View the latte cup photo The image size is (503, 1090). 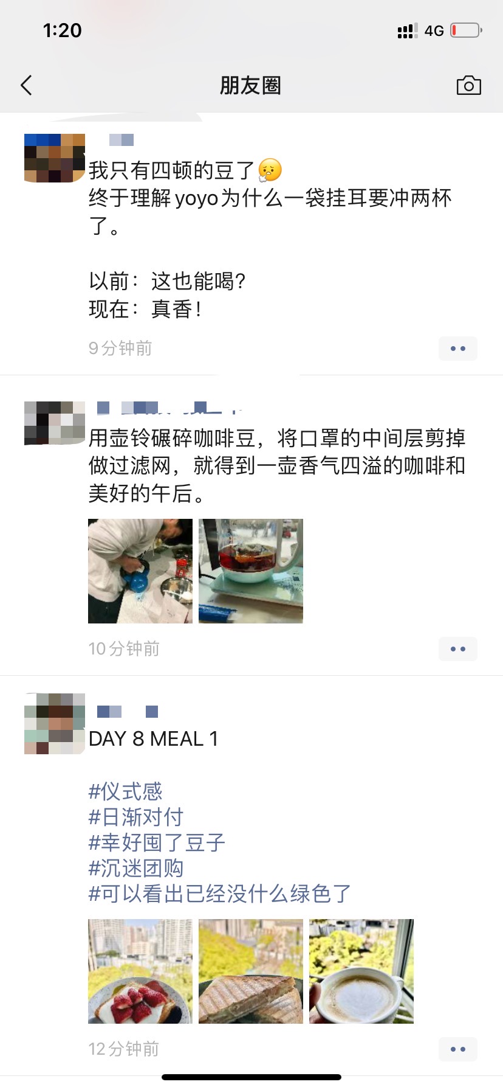tap(361, 971)
